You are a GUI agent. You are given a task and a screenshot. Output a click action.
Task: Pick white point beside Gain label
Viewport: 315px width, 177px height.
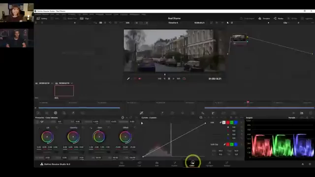point(91,128)
